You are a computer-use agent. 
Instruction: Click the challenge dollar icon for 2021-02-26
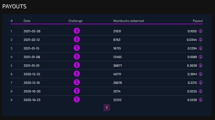[x=77, y=31]
